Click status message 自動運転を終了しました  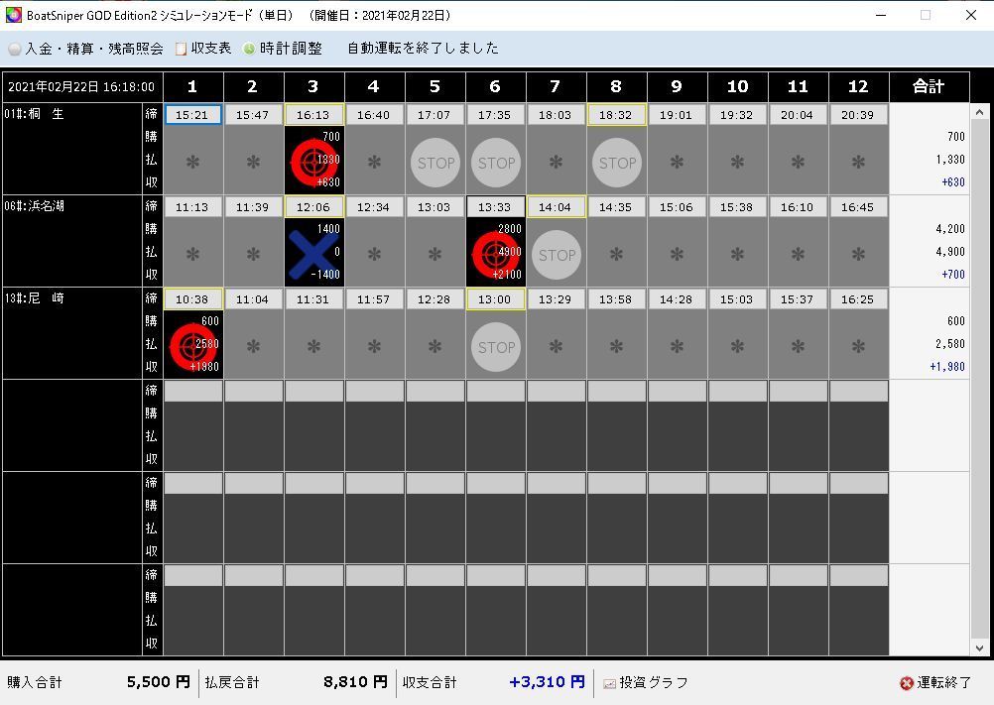pyautogui.click(x=424, y=49)
